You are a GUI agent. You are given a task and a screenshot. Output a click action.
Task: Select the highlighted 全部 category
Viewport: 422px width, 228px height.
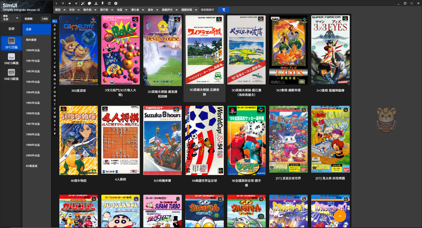[36, 29]
